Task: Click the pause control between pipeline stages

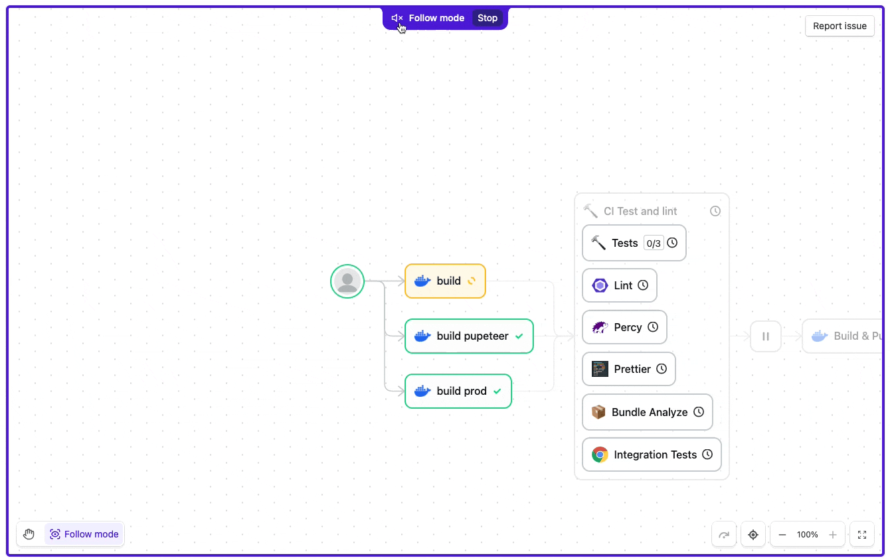Action: point(766,336)
